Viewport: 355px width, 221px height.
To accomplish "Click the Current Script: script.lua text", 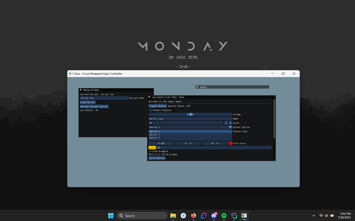I will (97, 94).
